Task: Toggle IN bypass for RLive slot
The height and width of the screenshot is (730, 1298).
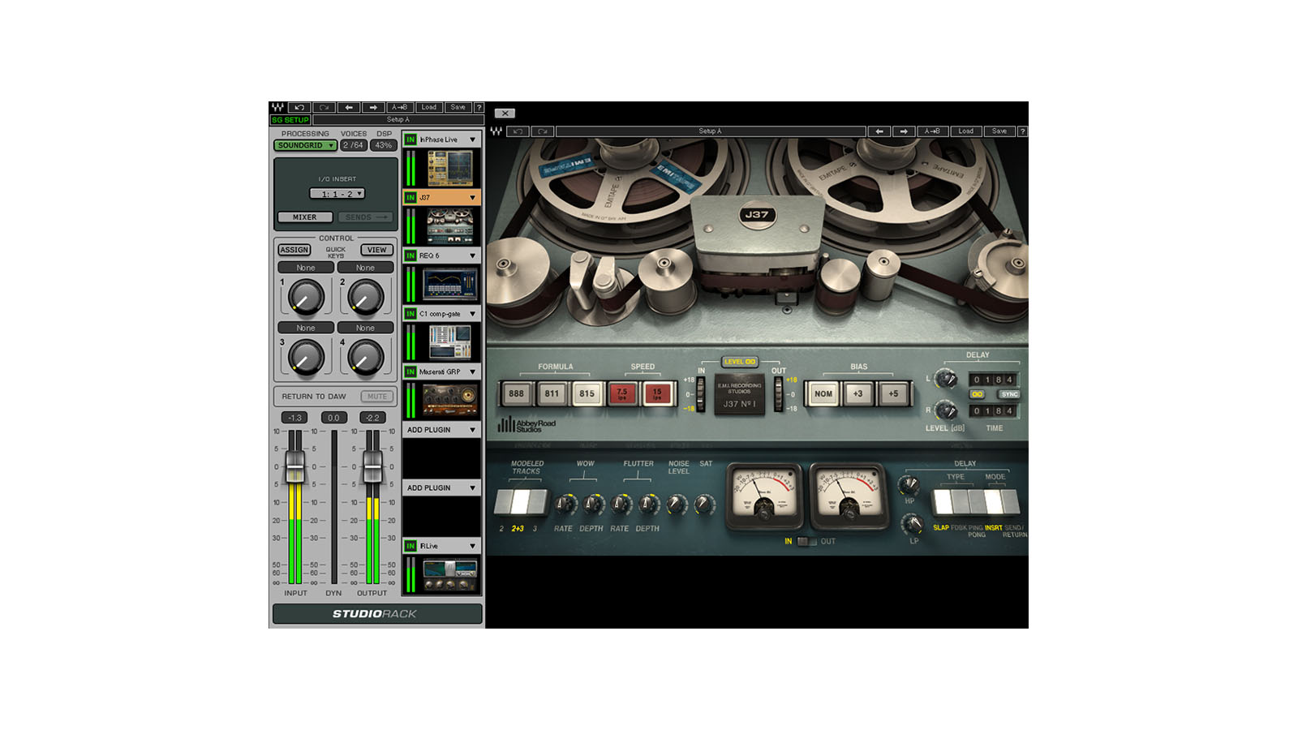Action: pos(410,546)
